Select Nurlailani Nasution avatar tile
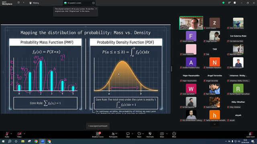 pos(214,62)
